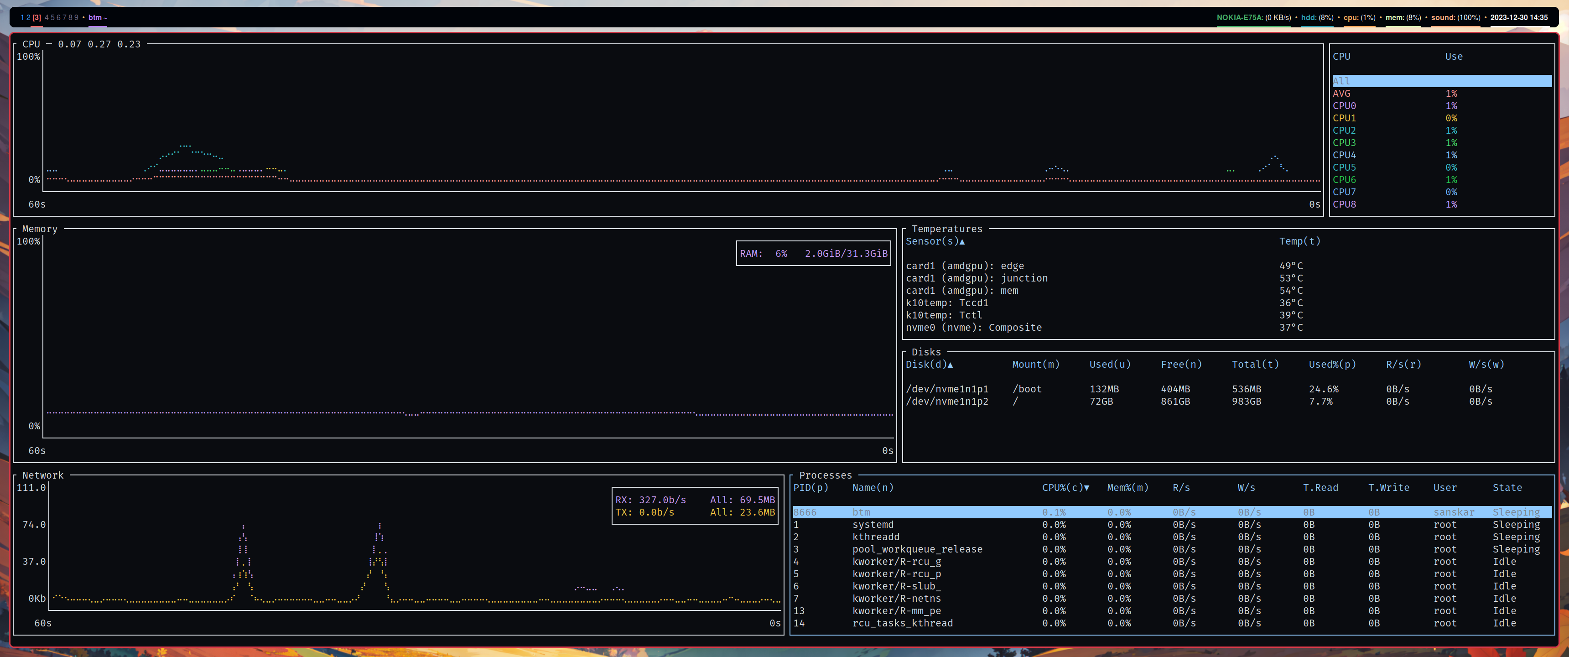Click the Name(n) column header in Processes

[872, 488]
